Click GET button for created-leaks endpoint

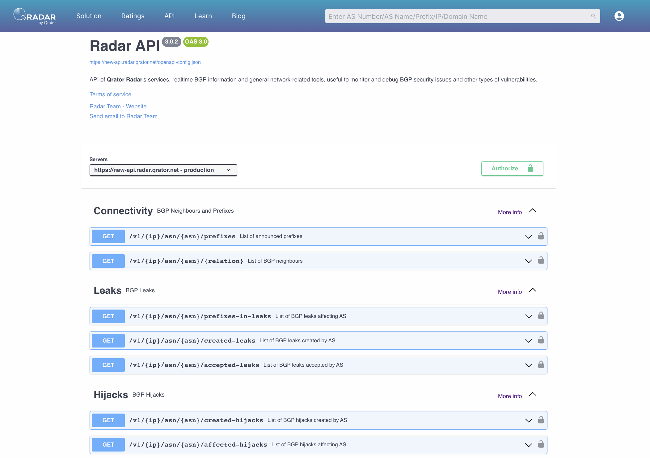coord(108,341)
